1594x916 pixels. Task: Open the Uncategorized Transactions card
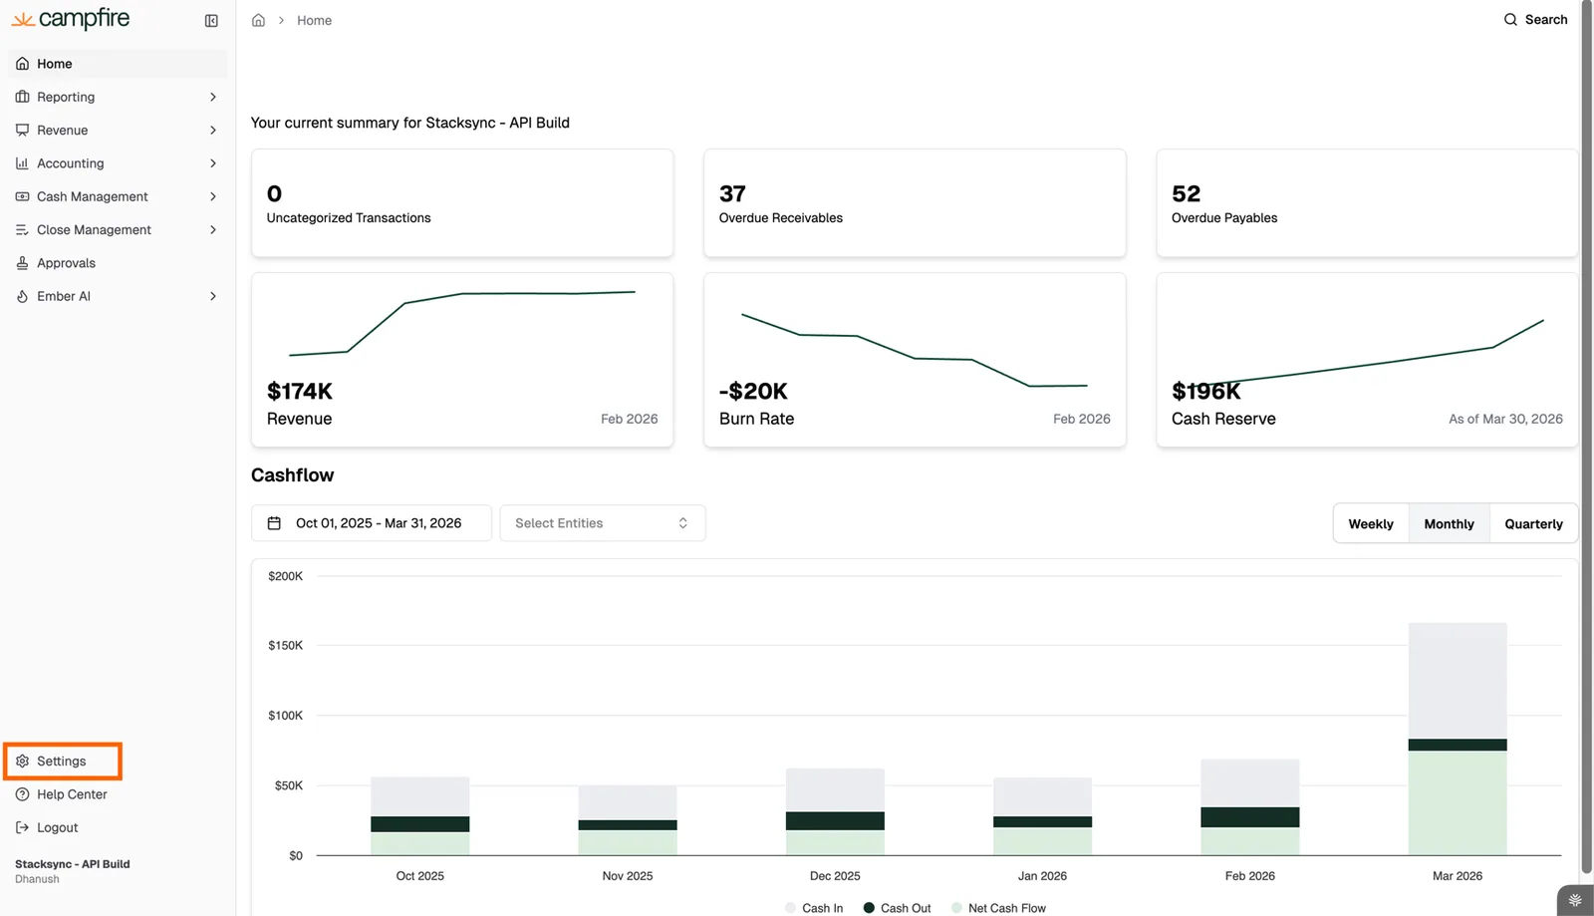click(x=462, y=203)
